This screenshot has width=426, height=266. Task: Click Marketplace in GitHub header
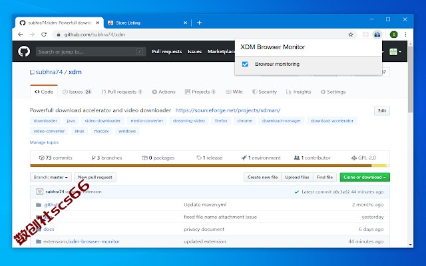point(221,52)
